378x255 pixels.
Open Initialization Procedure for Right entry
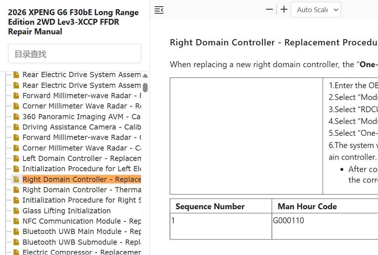tap(82, 200)
